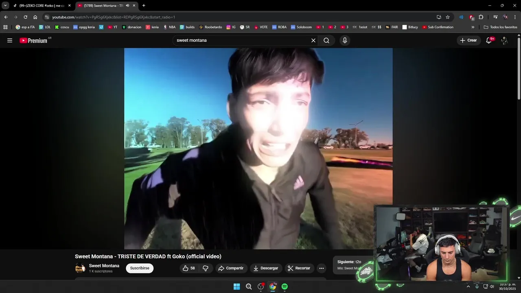This screenshot has width=521, height=293.
Task: Open the 'donacion' bookmark
Action: pos(131,27)
